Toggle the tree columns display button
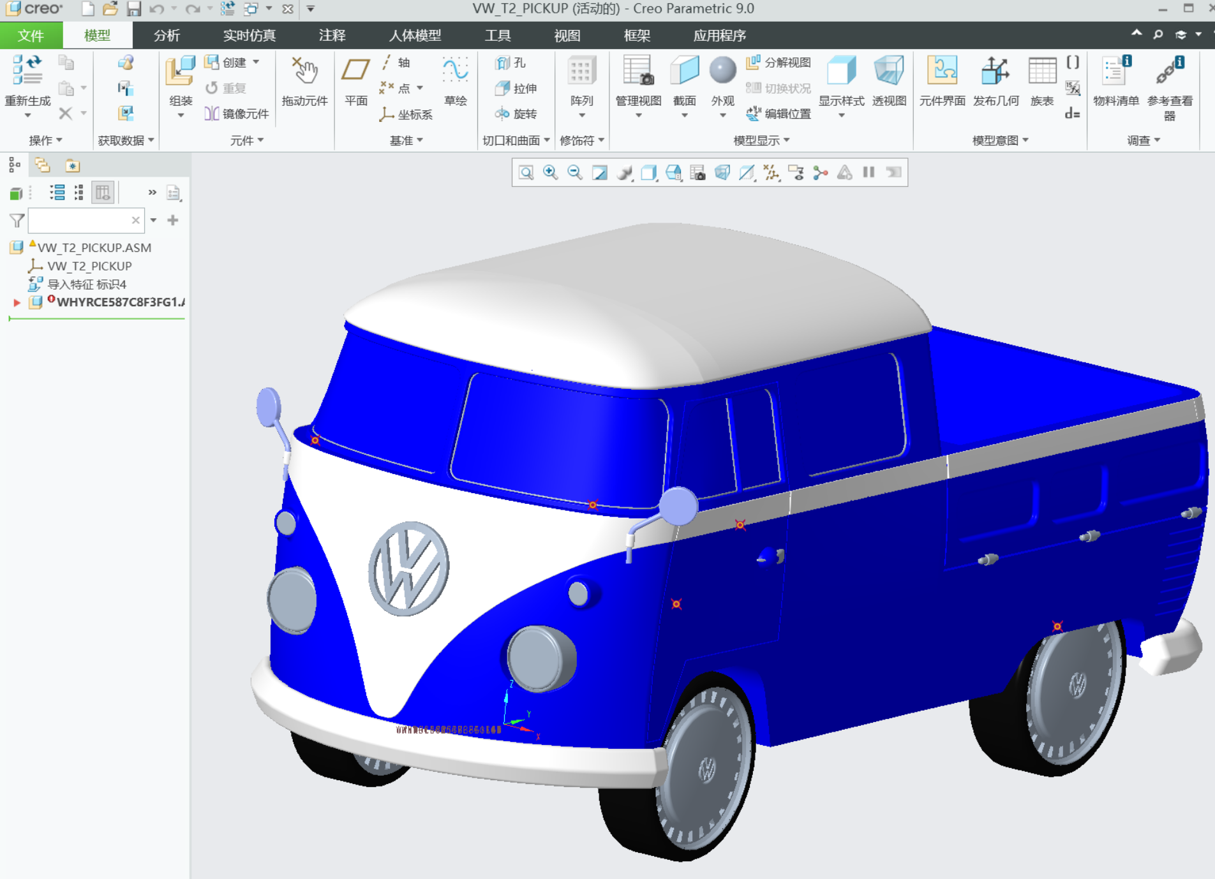Screen dimensions: 1215x879 pos(103,193)
